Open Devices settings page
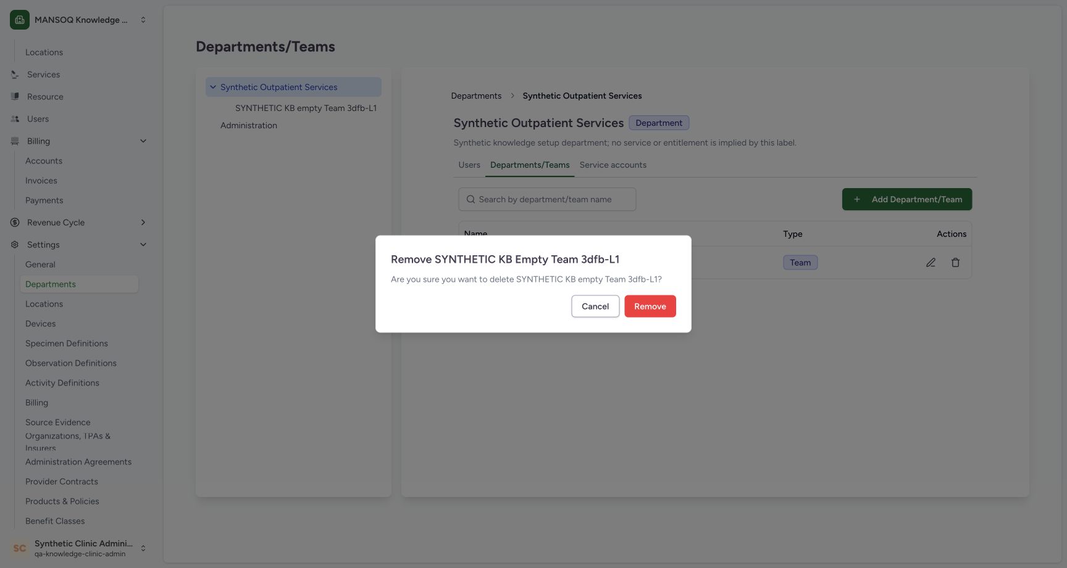Image resolution: width=1067 pixels, height=568 pixels. (40, 324)
